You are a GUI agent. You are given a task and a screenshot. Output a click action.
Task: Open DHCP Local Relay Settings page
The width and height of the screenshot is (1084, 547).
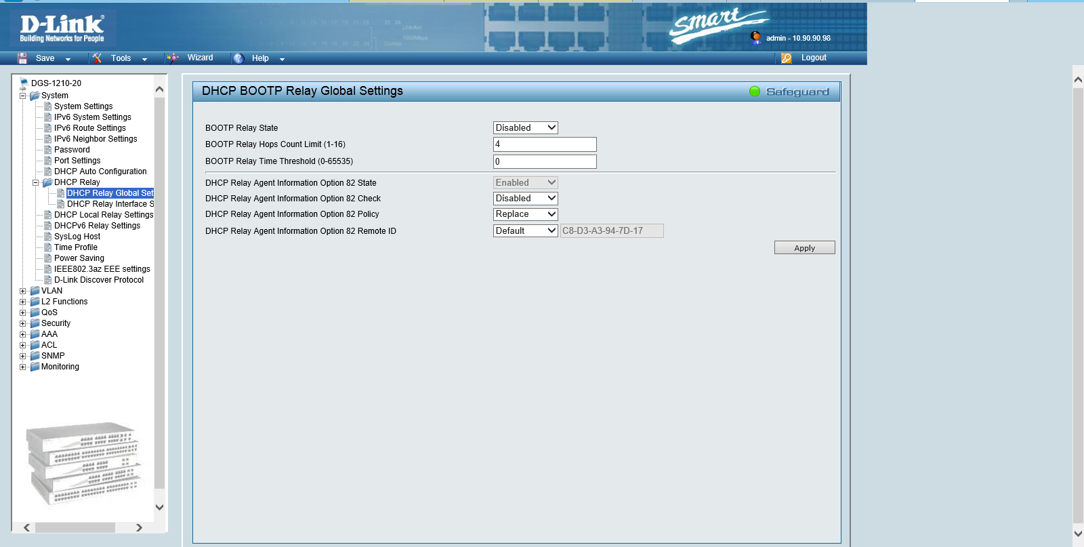click(104, 215)
